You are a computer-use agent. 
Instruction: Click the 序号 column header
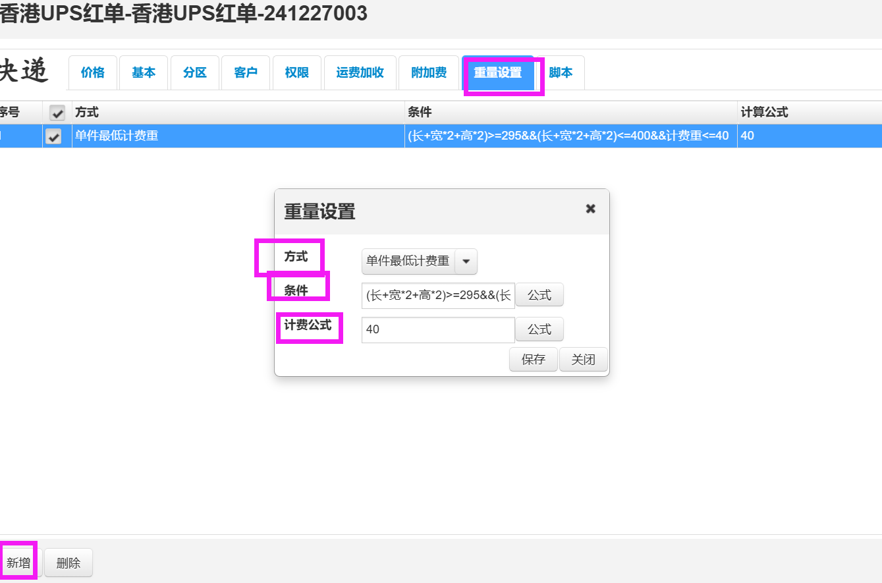tap(21, 113)
